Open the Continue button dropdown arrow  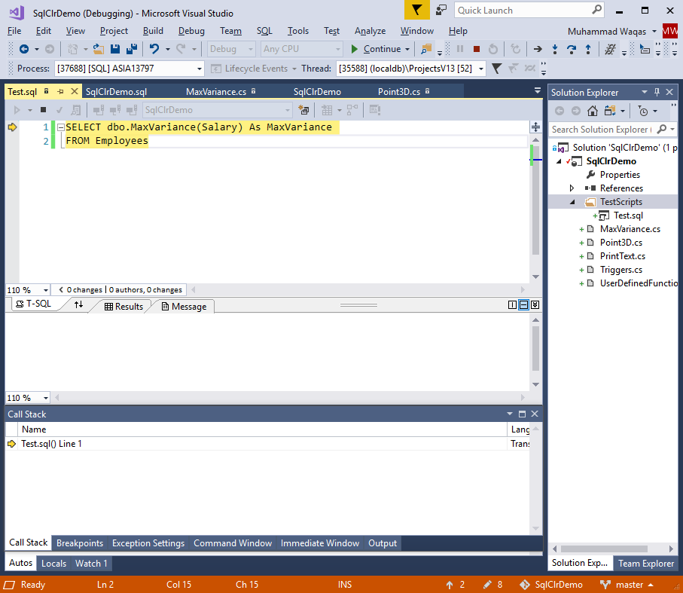point(407,49)
